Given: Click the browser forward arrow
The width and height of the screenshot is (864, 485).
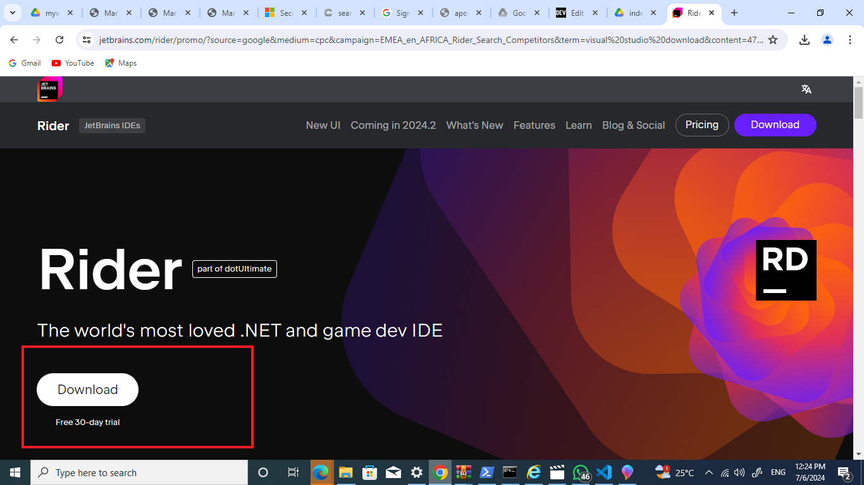Looking at the screenshot, I should click(37, 40).
